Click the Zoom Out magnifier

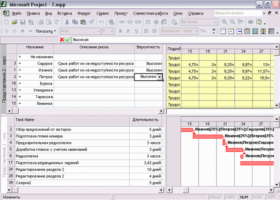[232, 22]
